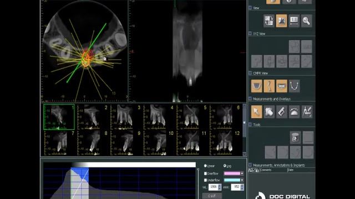This screenshot has height=199, width=355.
Task: Collapse the View section
Action: point(250,8)
